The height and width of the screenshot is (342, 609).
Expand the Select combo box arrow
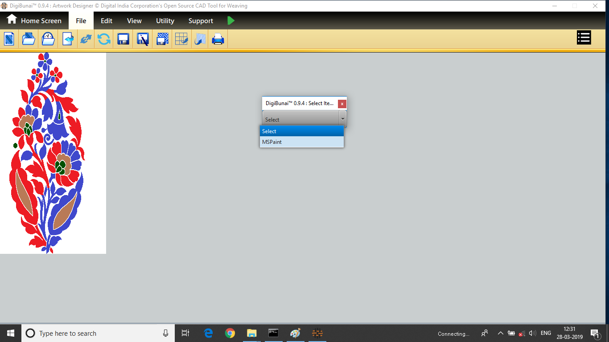coord(342,119)
